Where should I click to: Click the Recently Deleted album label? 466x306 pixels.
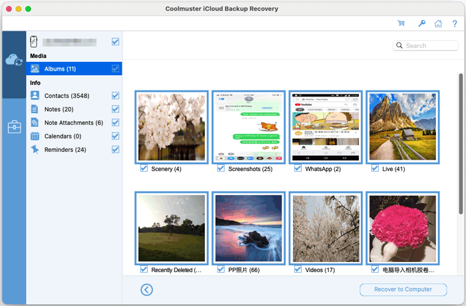click(x=176, y=270)
